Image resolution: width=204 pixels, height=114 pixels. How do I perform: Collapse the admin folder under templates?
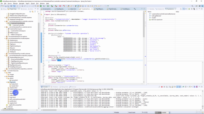(x=7, y=78)
